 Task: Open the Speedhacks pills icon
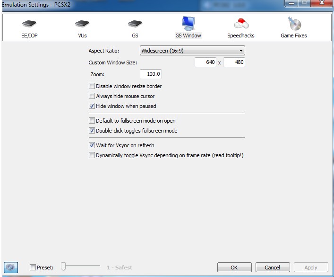pyautogui.click(x=241, y=23)
